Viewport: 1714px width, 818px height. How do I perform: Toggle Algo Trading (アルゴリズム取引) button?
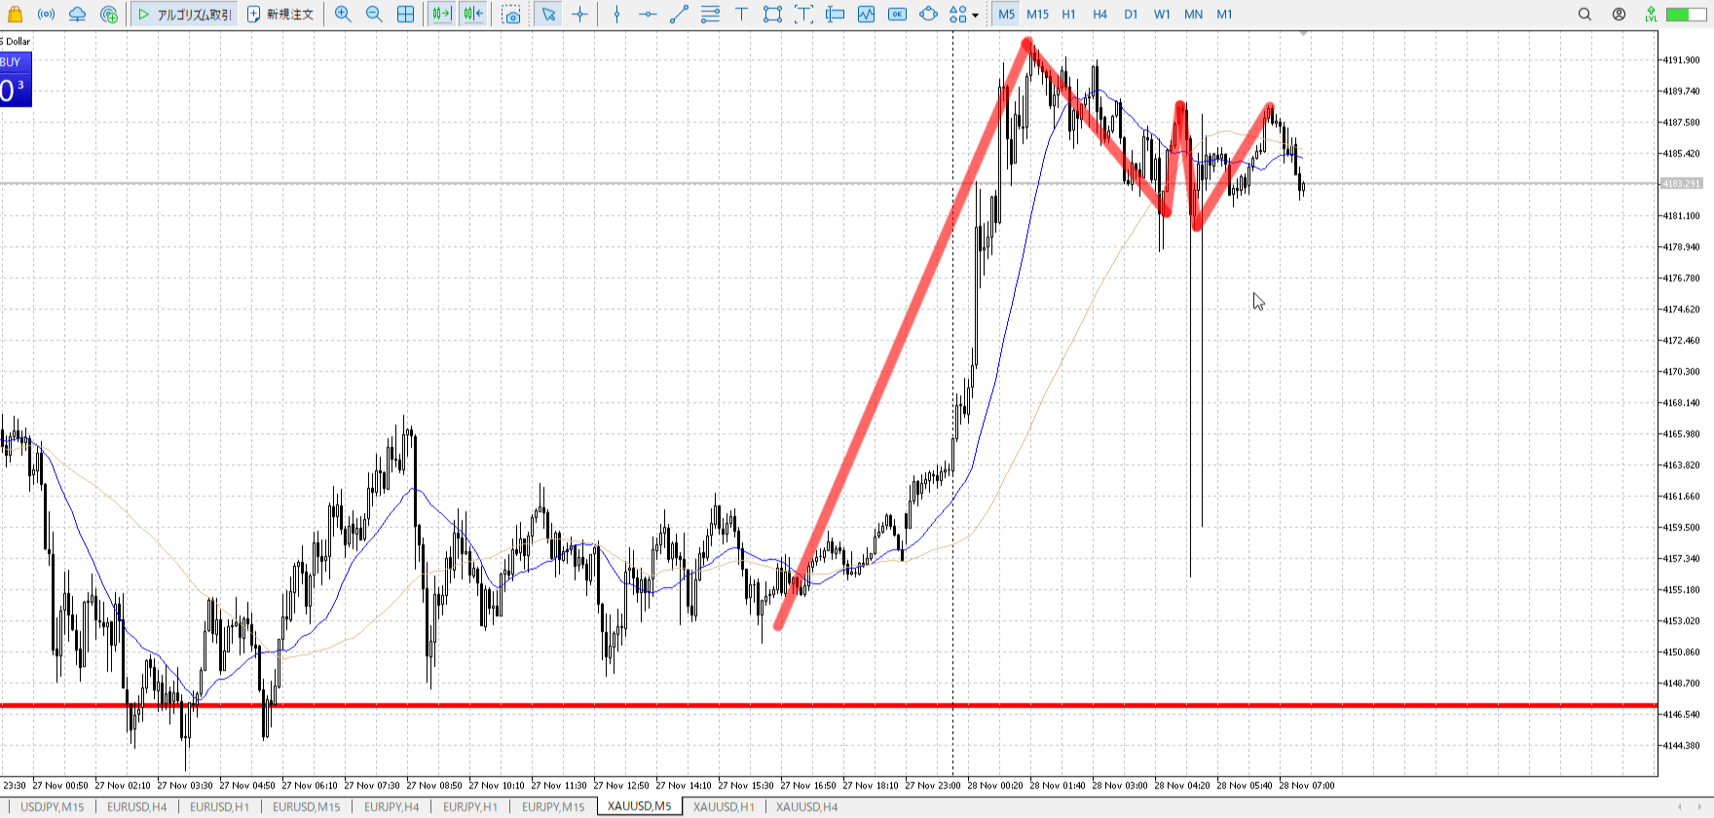click(185, 15)
